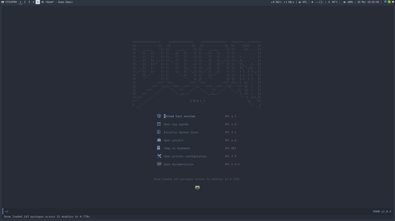Click the "SPC f r" keybinding text
Screen dimensions: 395x221
pos(231,132)
